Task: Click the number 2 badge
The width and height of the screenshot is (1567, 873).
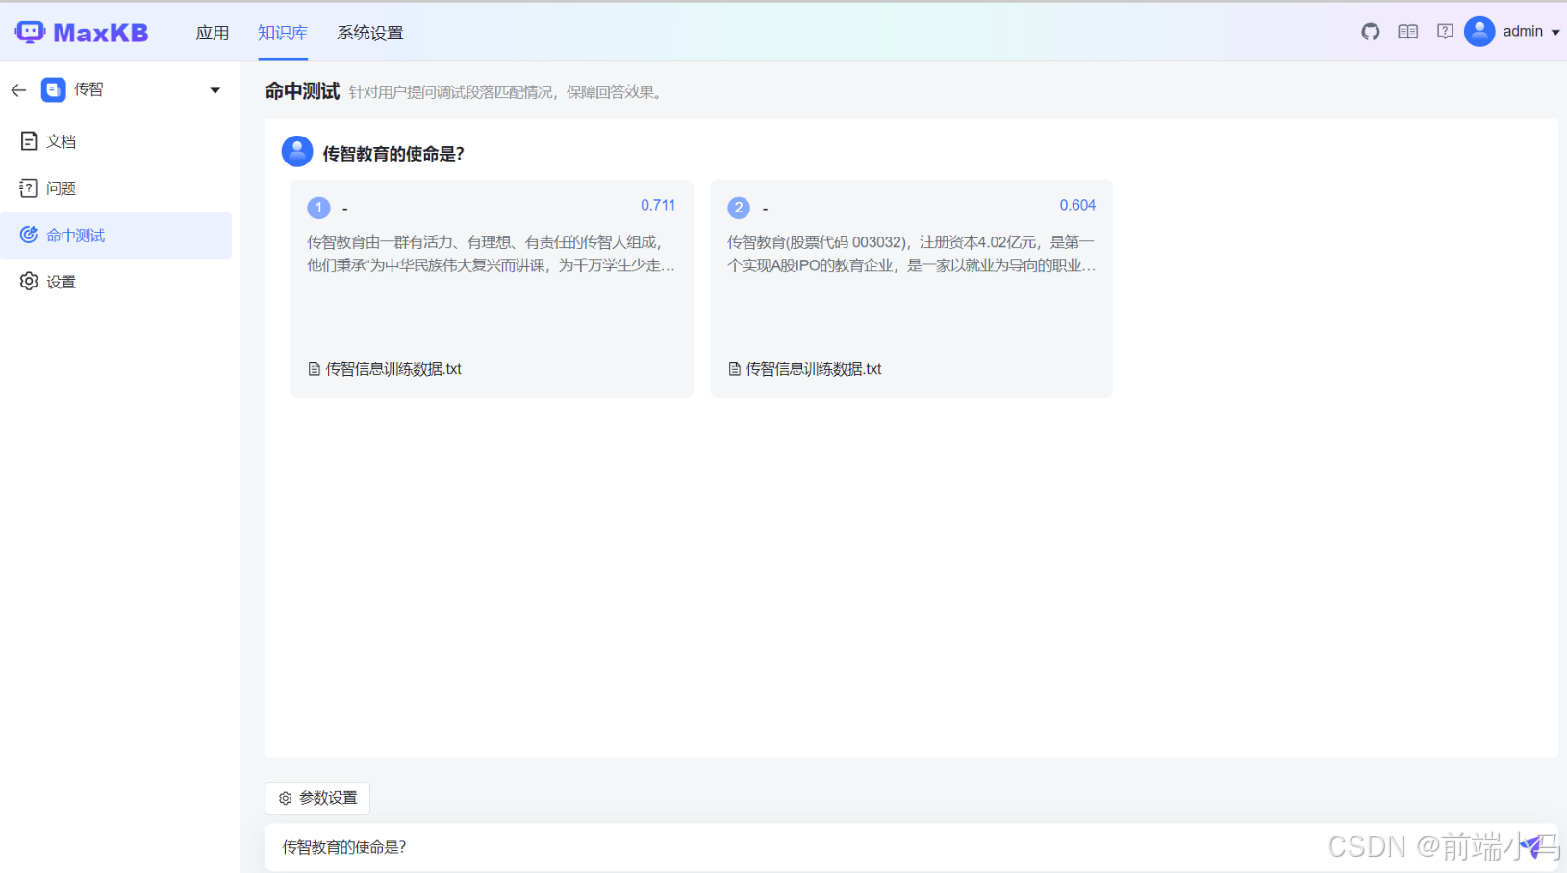Action: coord(739,208)
